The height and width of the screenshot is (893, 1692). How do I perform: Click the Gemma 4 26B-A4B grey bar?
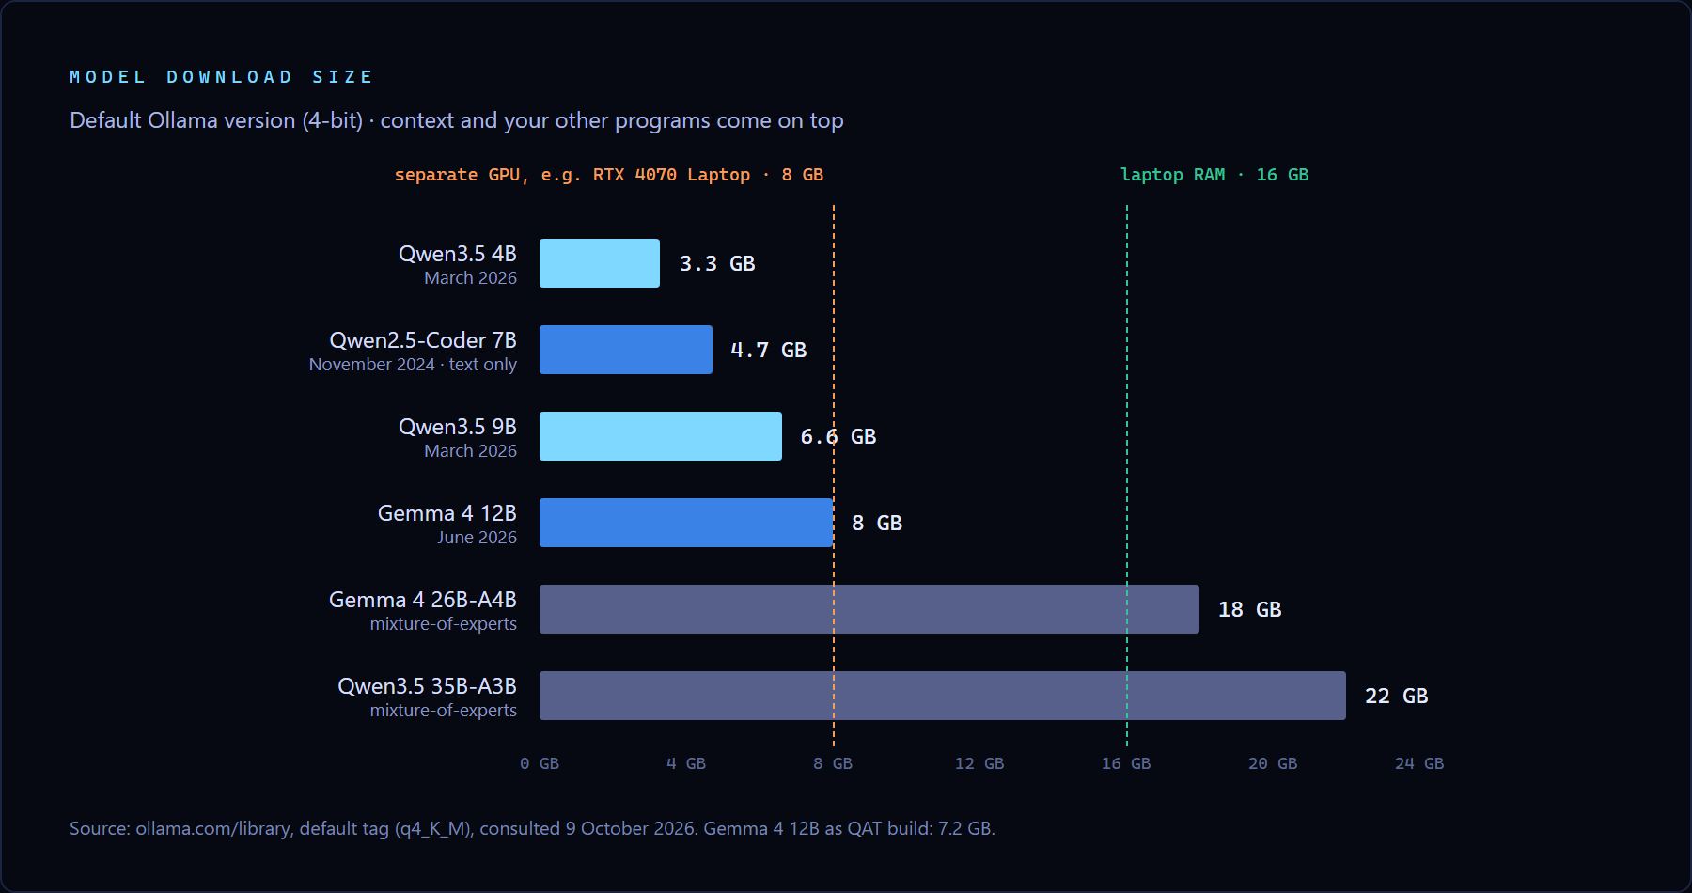click(869, 609)
